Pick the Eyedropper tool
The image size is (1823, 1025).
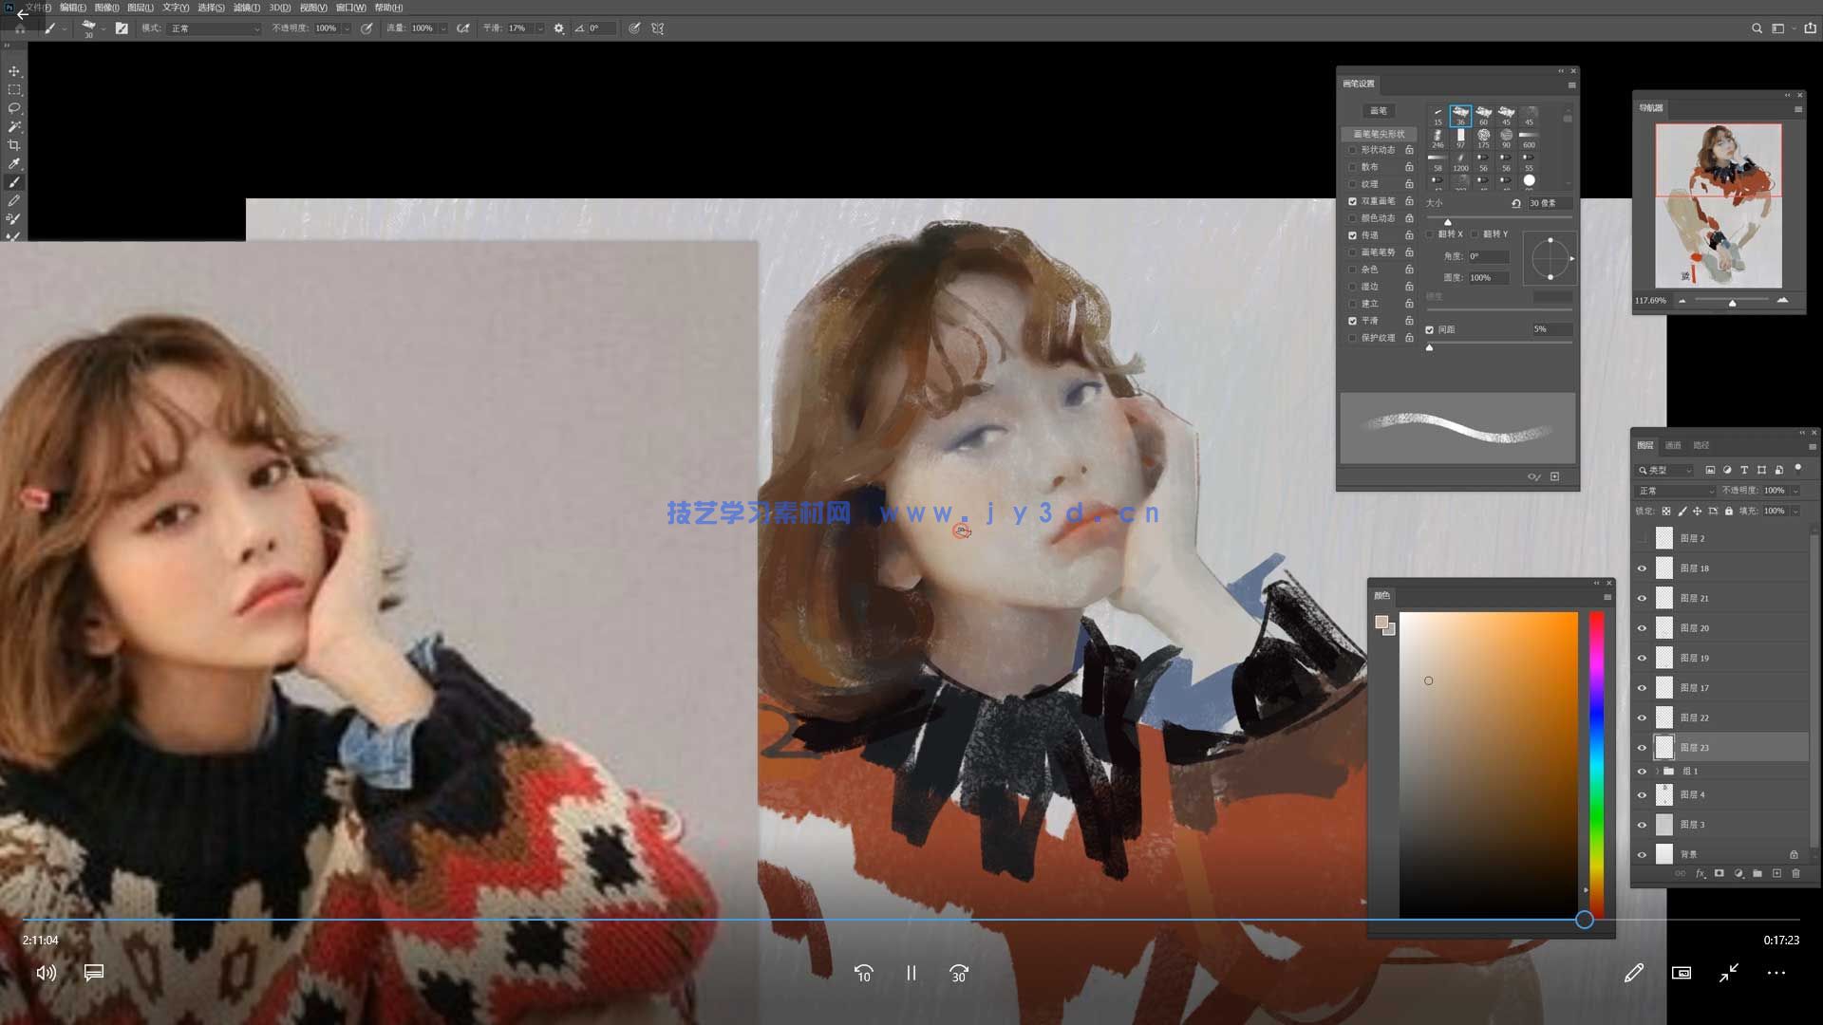pos(14,163)
